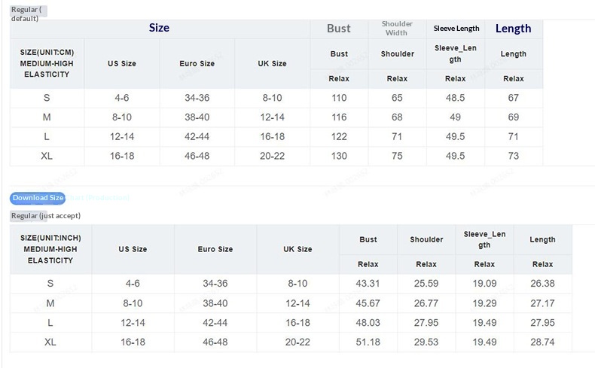
Task: Select the sleeve length 48.5 cell
Action: (456, 99)
